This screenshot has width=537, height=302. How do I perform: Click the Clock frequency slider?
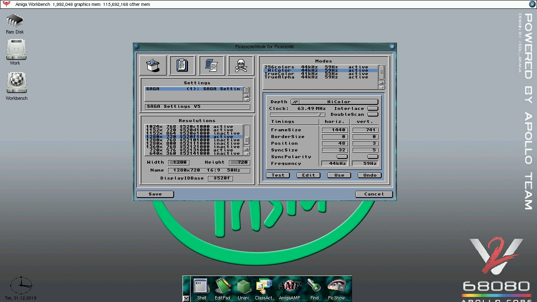tap(297, 115)
